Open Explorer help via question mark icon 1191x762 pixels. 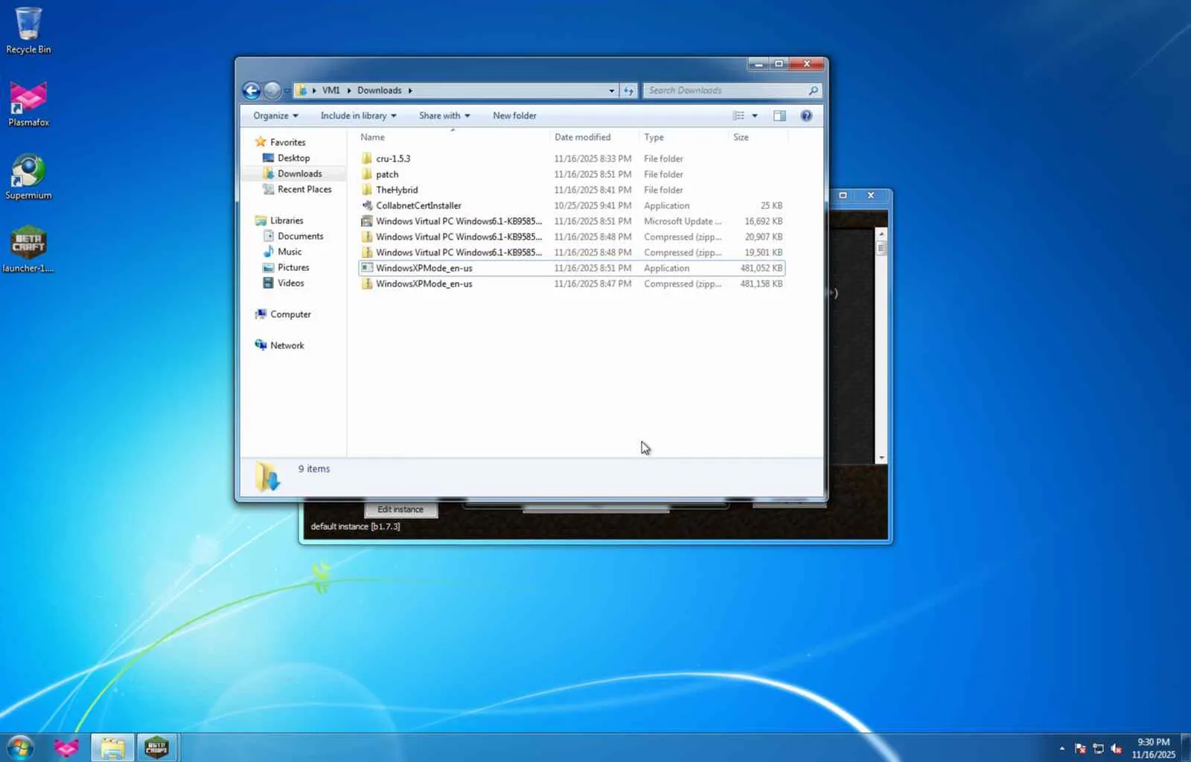pos(806,116)
